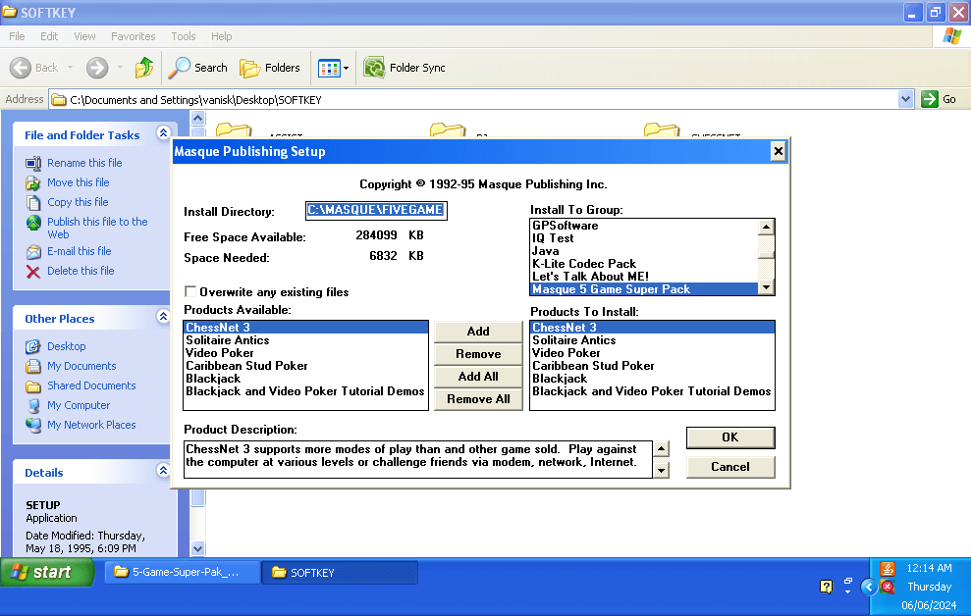Viewport: 971px width, 616px height.
Task: Click the red Delete this file icon
Action: pyautogui.click(x=32, y=272)
